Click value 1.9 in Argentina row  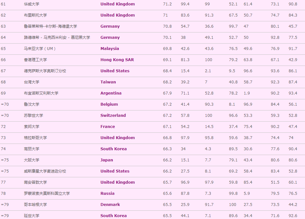(247, 93)
